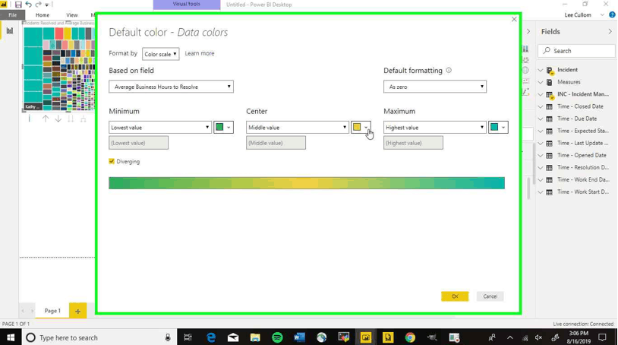Screen dimensions: 618x345
Task: Click the INC - Incident Man... table row
Action: [575, 94]
